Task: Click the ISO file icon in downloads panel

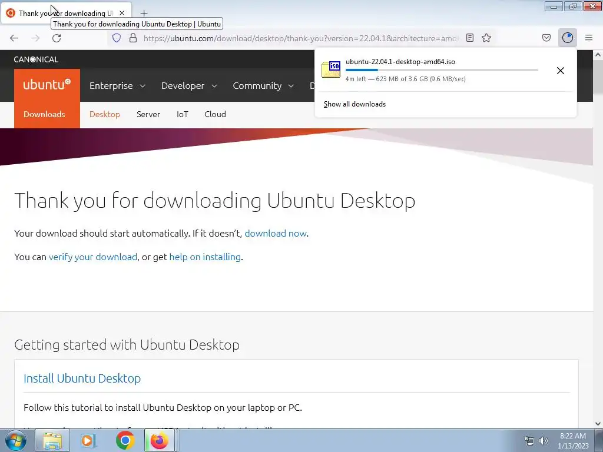Action: [x=331, y=69]
